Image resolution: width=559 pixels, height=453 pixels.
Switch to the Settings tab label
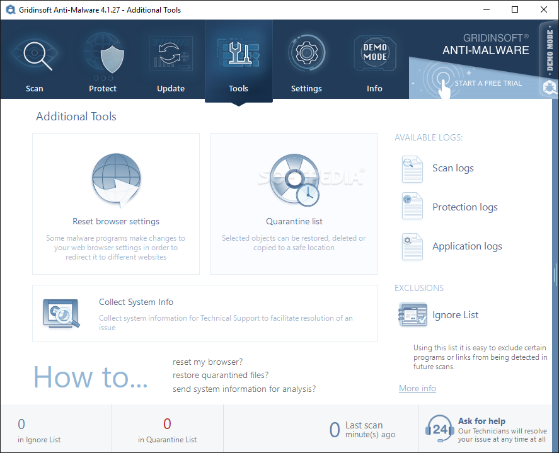pos(306,88)
